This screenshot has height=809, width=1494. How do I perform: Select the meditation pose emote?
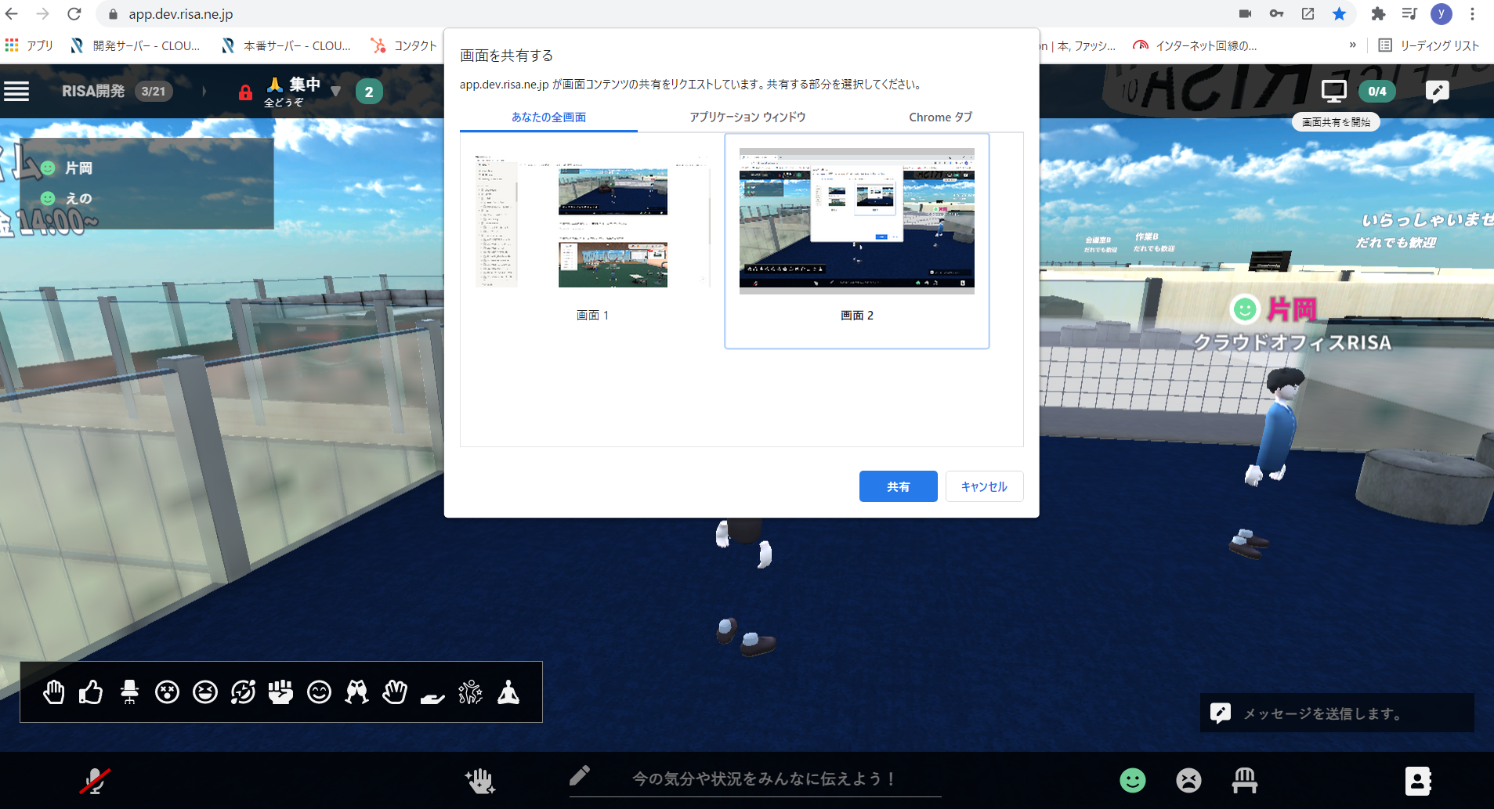tap(508, 692)
